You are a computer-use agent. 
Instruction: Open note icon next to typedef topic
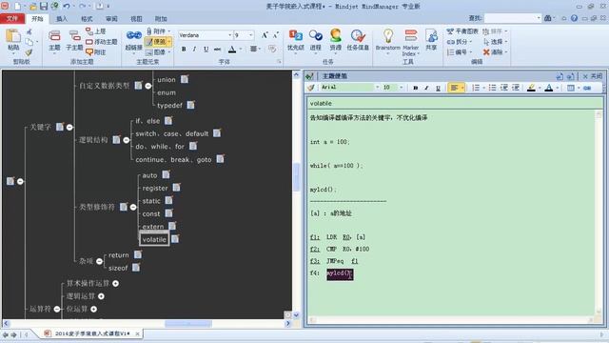pyautogui.click(x=190, y=105)
